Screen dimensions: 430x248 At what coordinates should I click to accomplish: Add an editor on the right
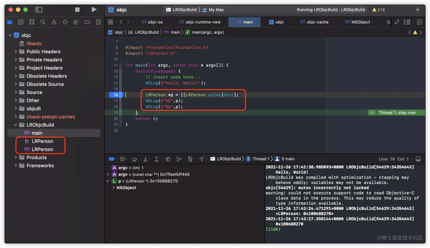point(419,22)
